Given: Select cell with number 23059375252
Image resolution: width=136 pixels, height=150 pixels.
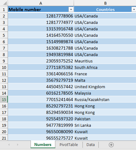Looking at the screenshot, I should pyautogui.click(x=41, y=61).
